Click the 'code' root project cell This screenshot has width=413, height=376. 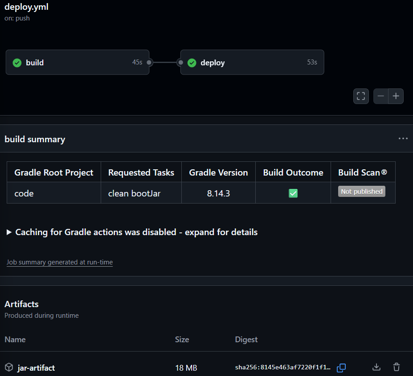click(54, 193)
